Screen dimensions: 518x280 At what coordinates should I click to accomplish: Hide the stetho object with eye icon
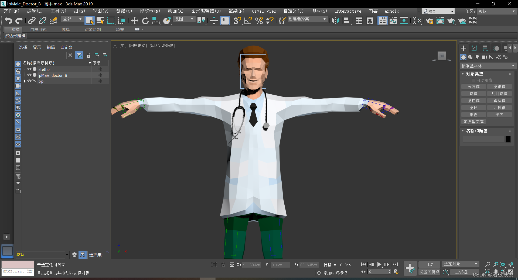tap(29, 69)
